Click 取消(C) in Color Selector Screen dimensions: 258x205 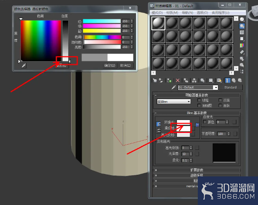[x=125, y=65]
